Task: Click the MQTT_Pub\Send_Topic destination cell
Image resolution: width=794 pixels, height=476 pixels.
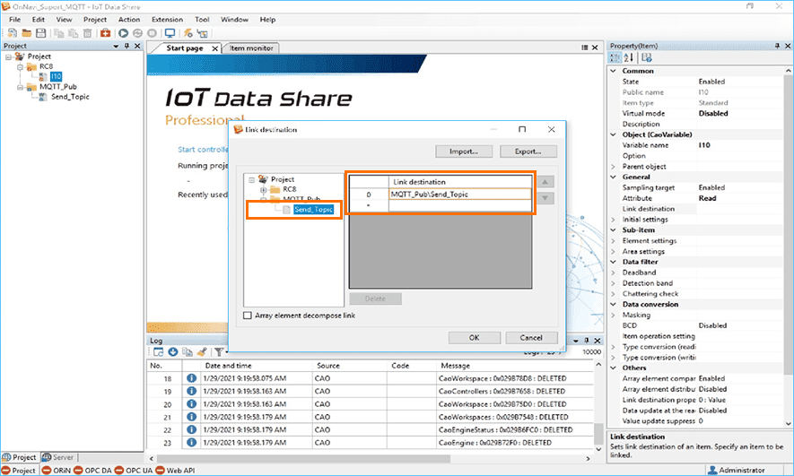Action: 459,195
